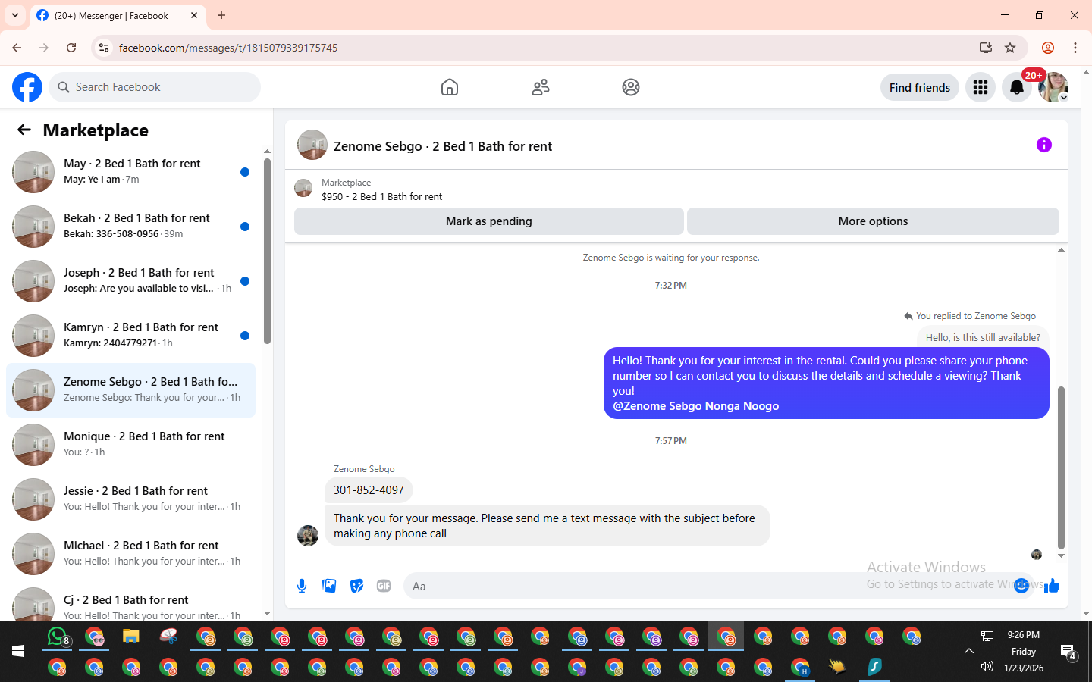
Task: Click the site information icon in address bar
Action: [x=104, y=48]
